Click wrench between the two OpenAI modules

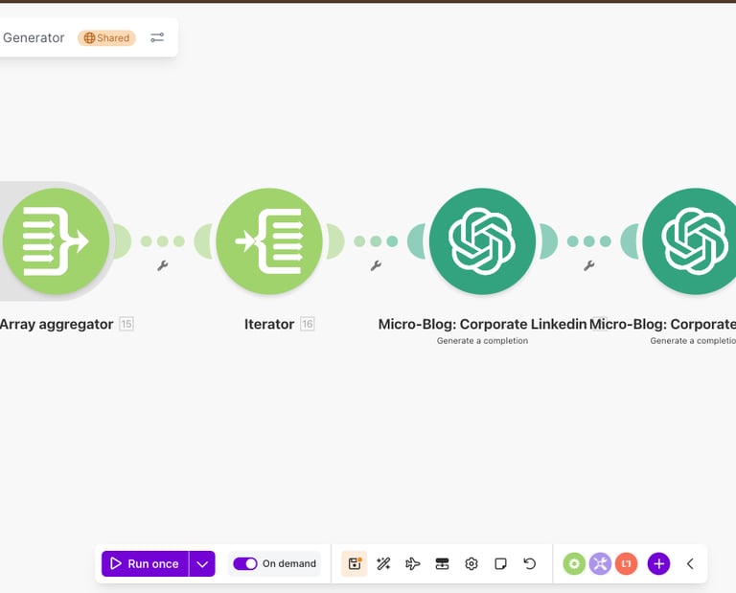(x=588, y=266)
